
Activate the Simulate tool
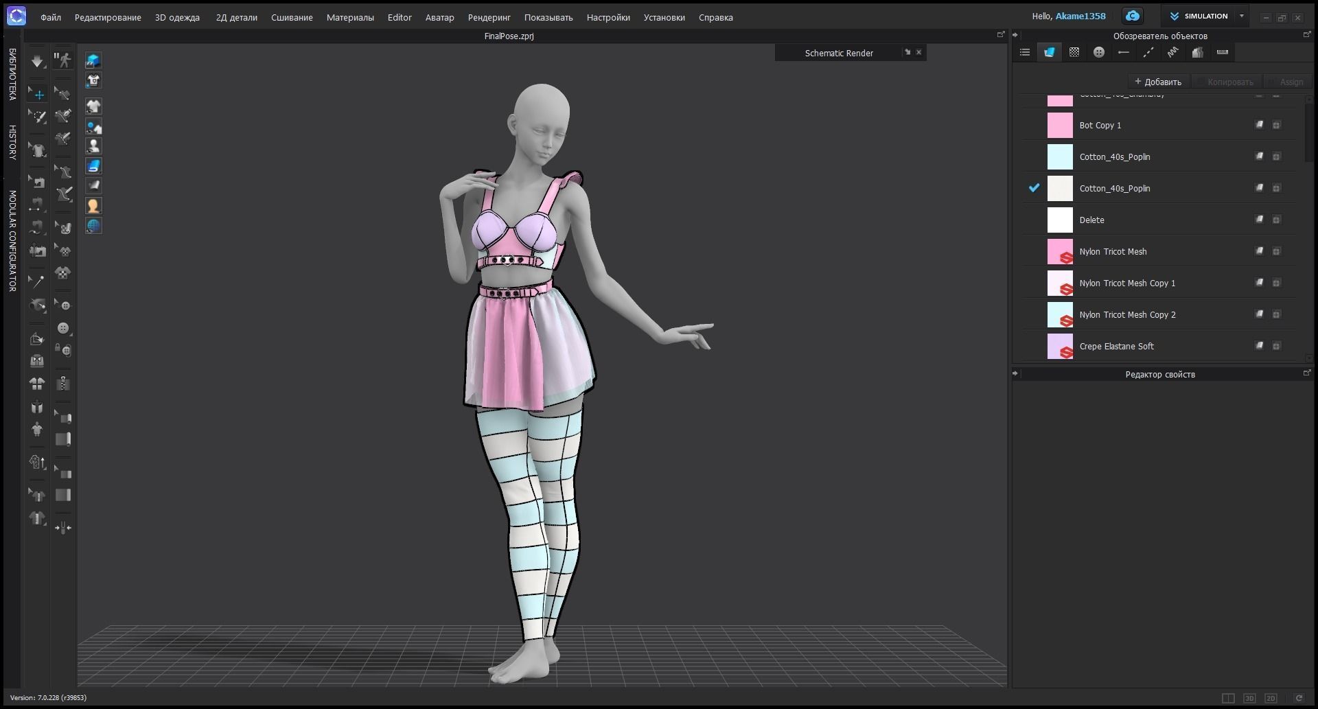[38, 60]
